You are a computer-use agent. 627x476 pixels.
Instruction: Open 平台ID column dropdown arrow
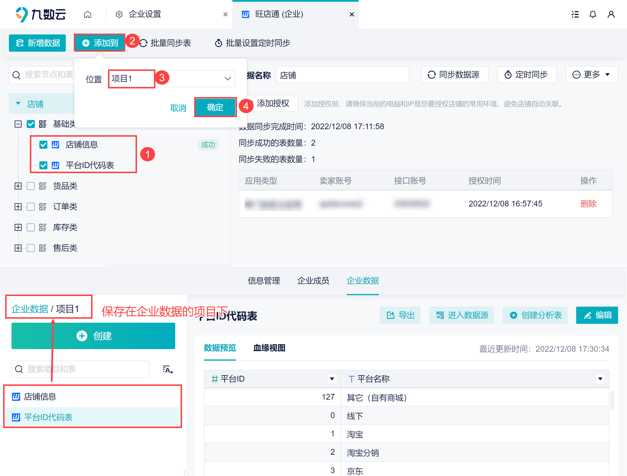click(332, 379)
